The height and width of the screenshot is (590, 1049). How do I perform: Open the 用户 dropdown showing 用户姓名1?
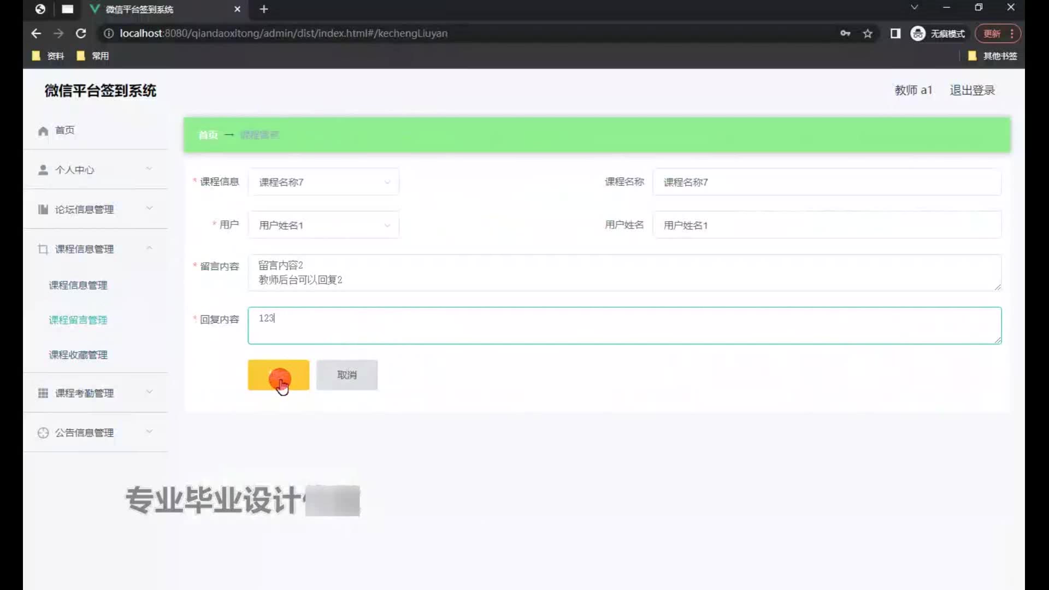point(323,225)
